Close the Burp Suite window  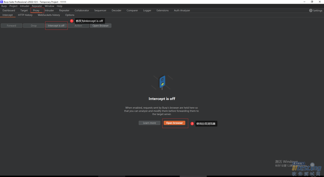point(319,2)
